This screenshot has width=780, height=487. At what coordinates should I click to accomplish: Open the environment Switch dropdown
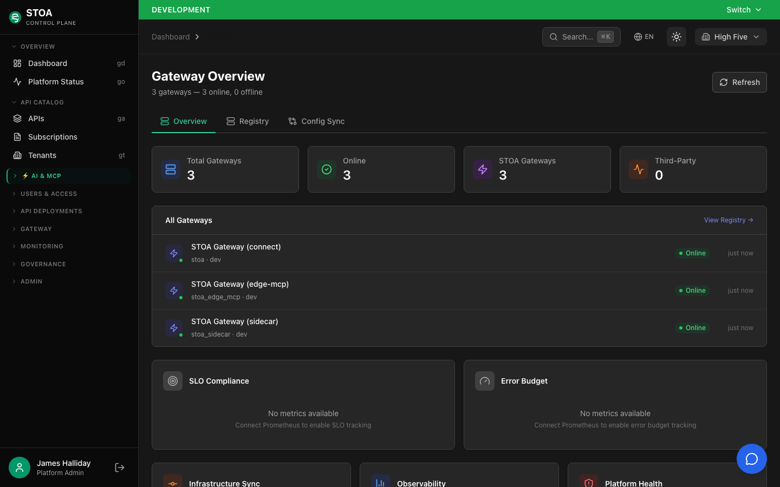tap(744, 10)
